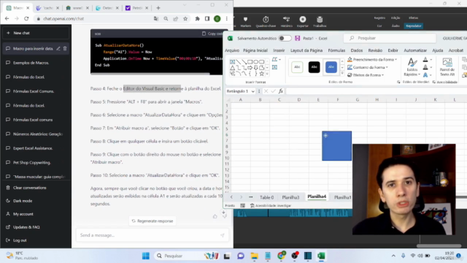This screenshot has height=263, width=467.
Task: Open the Name Box dropdown showing Retângulo 1
Action: [253, 91]
